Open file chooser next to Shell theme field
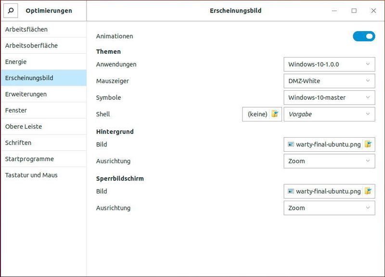 coord(276,114)
